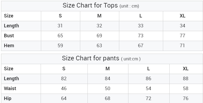This screenshot has height=103, width=203.
Task: Click the Waist value 50 for size M
Action: coord(108,89)
